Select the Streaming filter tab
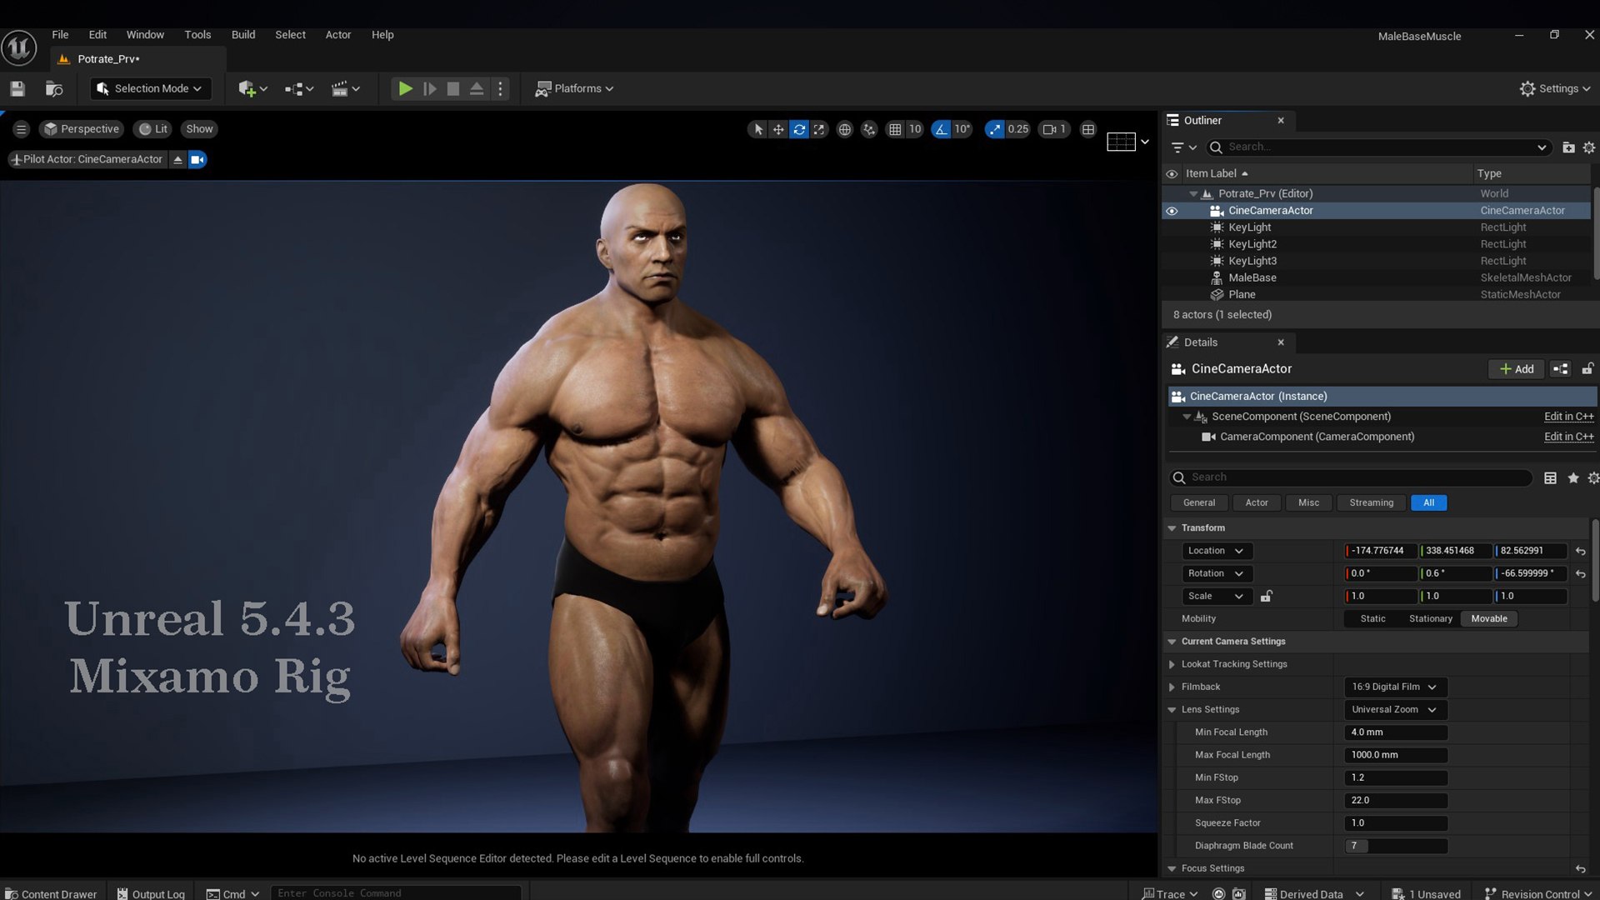This screenshot has height=900, width=1600. 1371,503
